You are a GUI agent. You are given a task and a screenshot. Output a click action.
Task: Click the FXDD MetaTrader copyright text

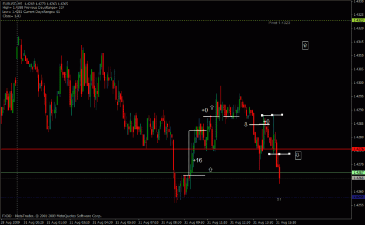51,216
